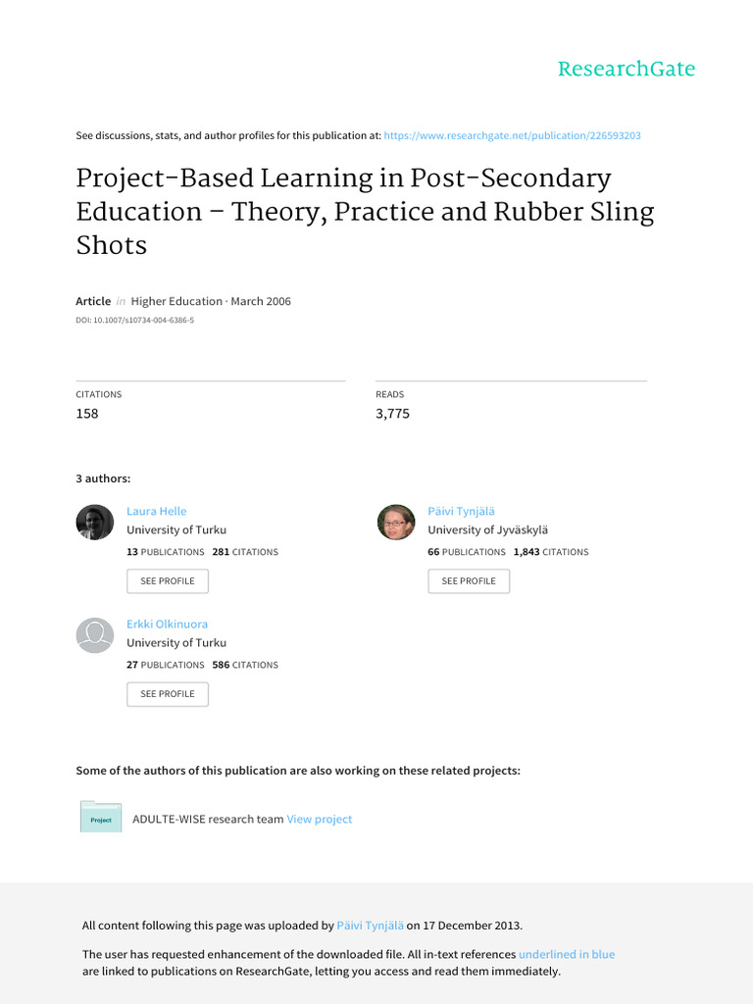Click the DOI number text
The height and width of the screenshot is (1004, 753).
click(x=135, y=320)
